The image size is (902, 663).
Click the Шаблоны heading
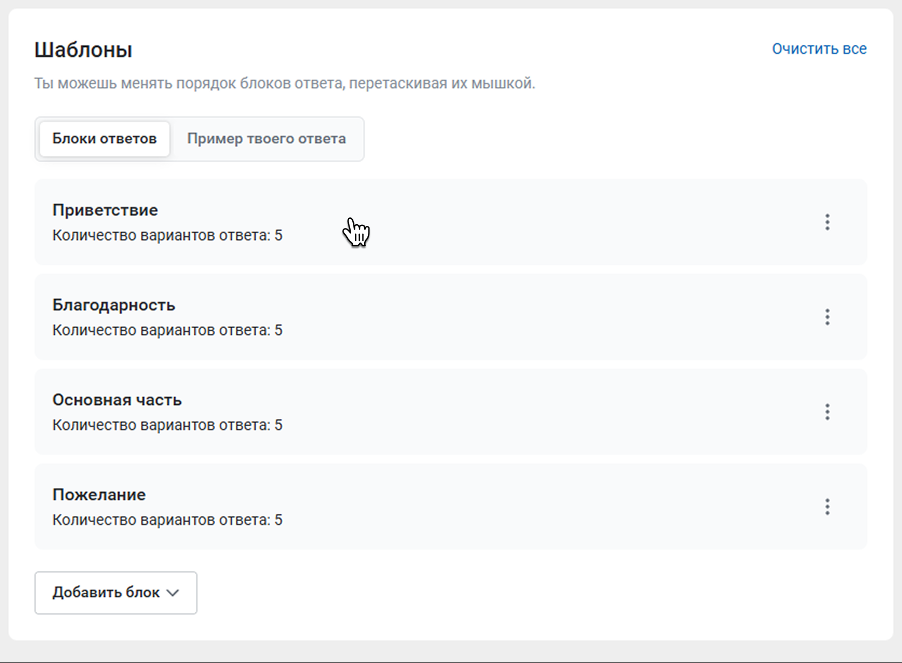click(84, 50)
